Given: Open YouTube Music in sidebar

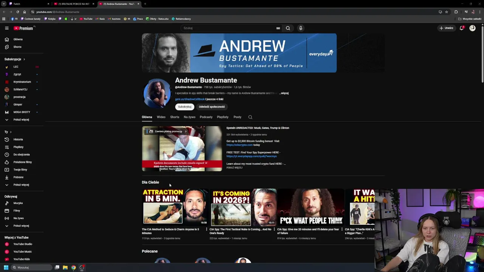Looking at the screenshot, I should click(x=22, y=252).
